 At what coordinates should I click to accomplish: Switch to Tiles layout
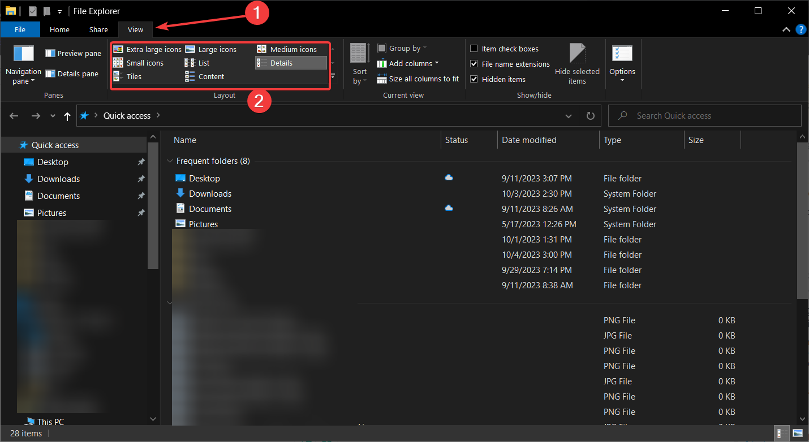(x=127, y=77)
